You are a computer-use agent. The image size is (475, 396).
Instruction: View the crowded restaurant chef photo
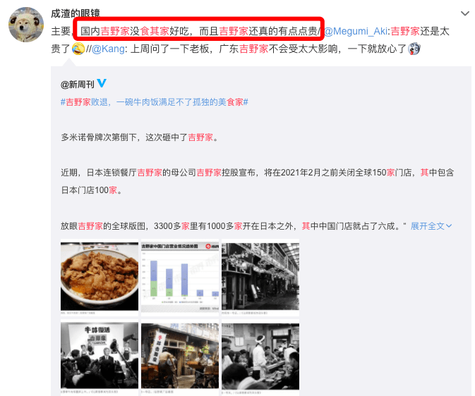[x=260, y=356]
